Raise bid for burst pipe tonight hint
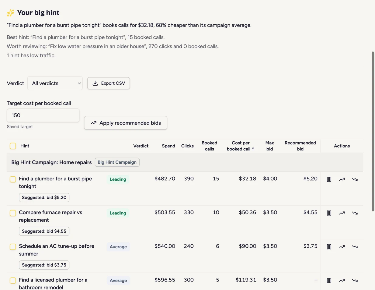 coord(342,179)
